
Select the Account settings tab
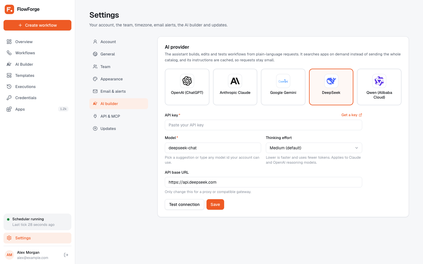(x=119, y=42)
